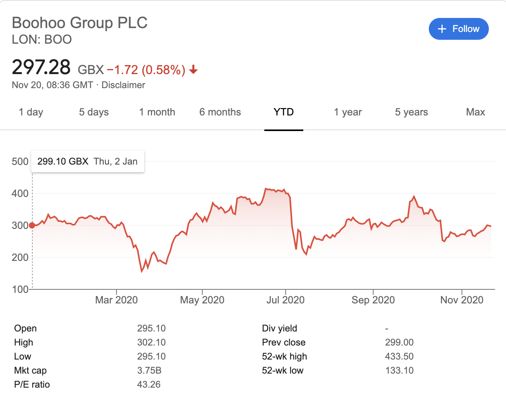Choose the 1 month range
The height and width of the screenshot is (397, 506).
pos(157,112)
